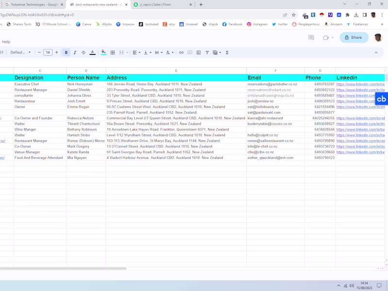Toggle italic formatting in toolbar
This screenshot has width=388, height=291.
(75, 52)
